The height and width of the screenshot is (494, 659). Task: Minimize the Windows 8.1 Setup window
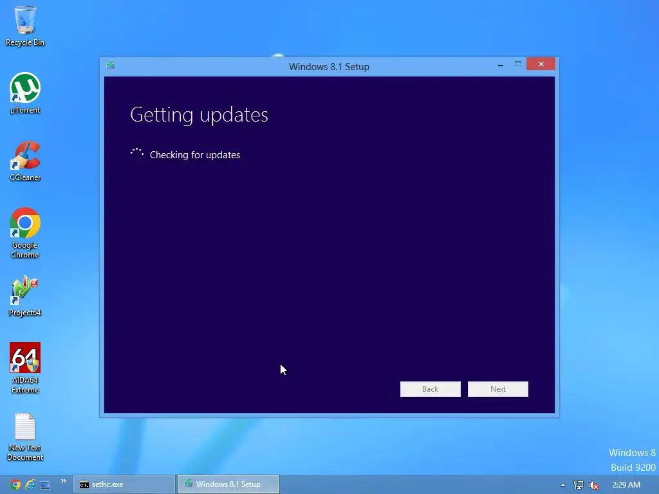pyautogui.click(x=500, y=65)
